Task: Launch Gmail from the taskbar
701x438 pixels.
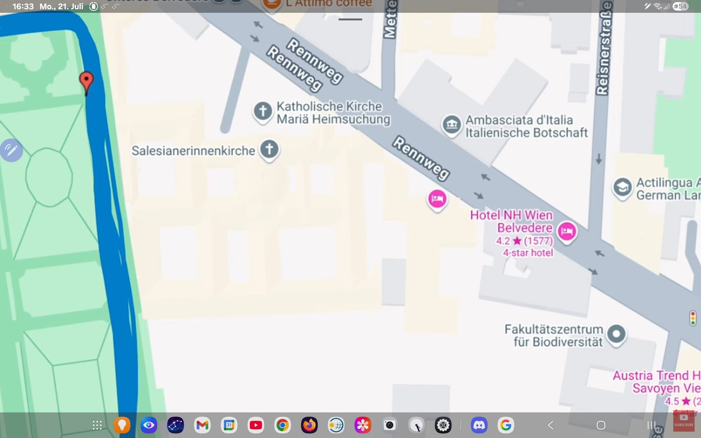Action: click(202, 425)
